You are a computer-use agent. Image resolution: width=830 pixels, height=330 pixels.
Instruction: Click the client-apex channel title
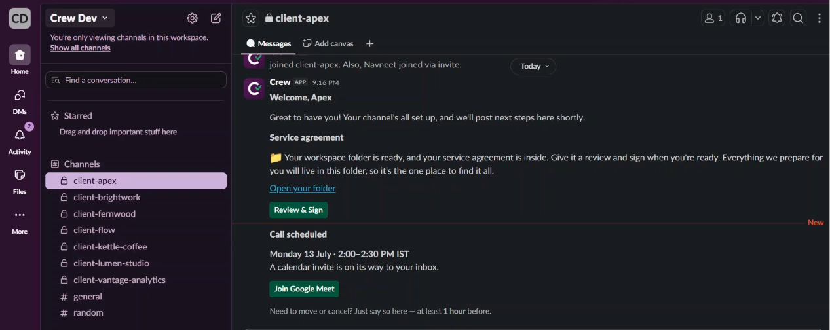(297, 18)
